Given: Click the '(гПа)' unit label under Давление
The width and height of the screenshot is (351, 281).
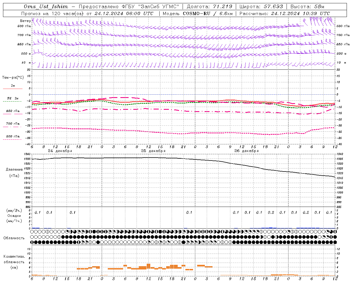Looking at the screenshot, I should coord(14,176).
